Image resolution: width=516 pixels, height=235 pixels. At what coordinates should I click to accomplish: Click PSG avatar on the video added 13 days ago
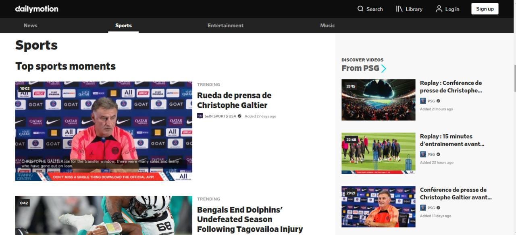click(x=423, y=208)
